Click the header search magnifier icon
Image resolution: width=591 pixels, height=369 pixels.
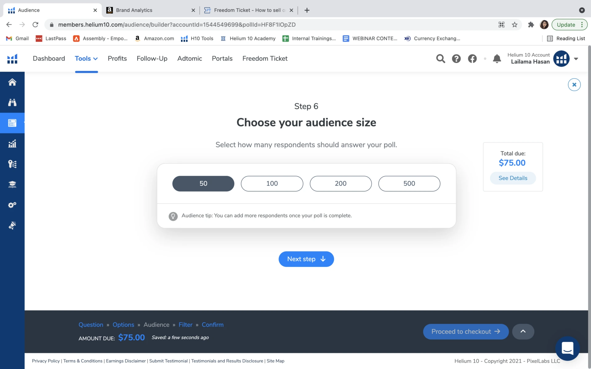point(440,58)
